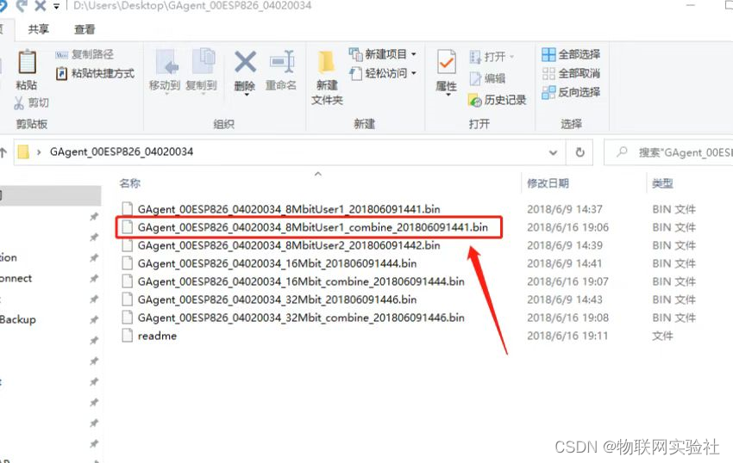Click the readme file's document icon
The width and height of the screenshot is (733, 463).
127,336
